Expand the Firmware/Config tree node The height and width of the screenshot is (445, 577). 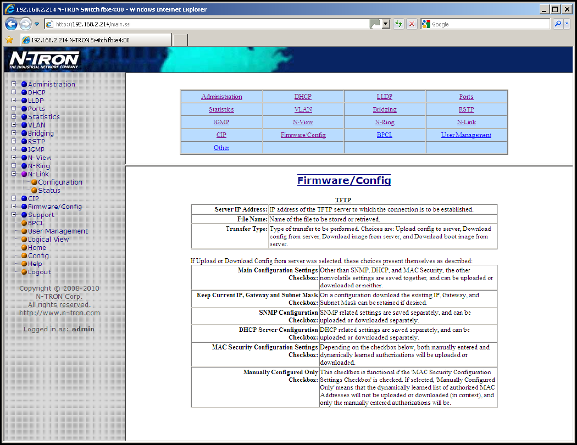click(14, 207)
